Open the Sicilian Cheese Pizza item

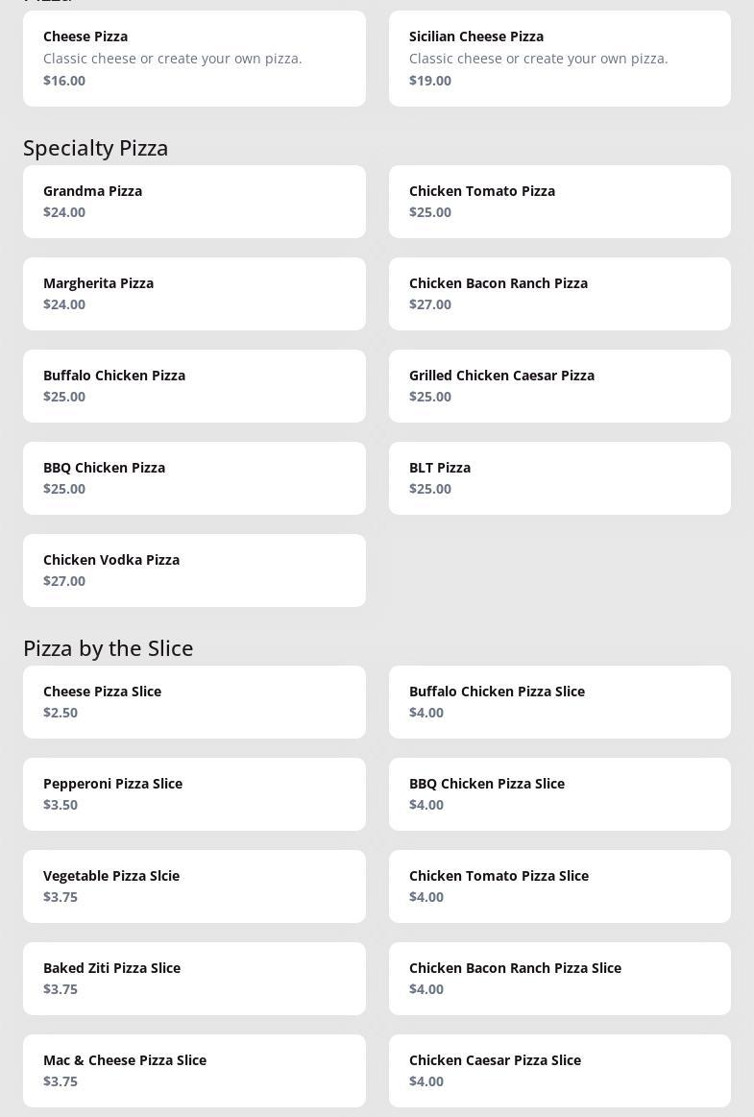[559, 59]
